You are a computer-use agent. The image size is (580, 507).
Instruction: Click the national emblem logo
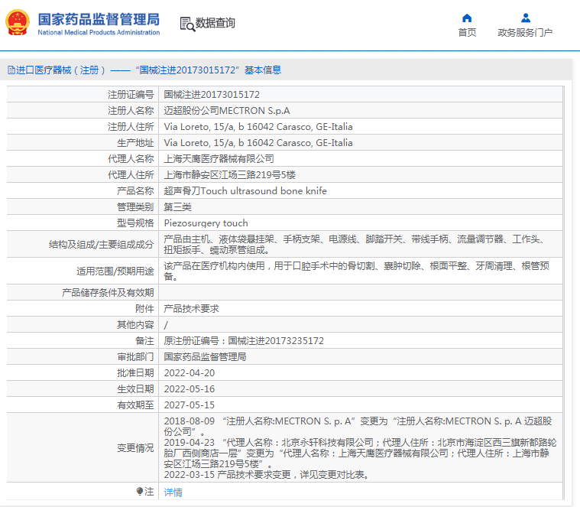[x=18, y=23]
